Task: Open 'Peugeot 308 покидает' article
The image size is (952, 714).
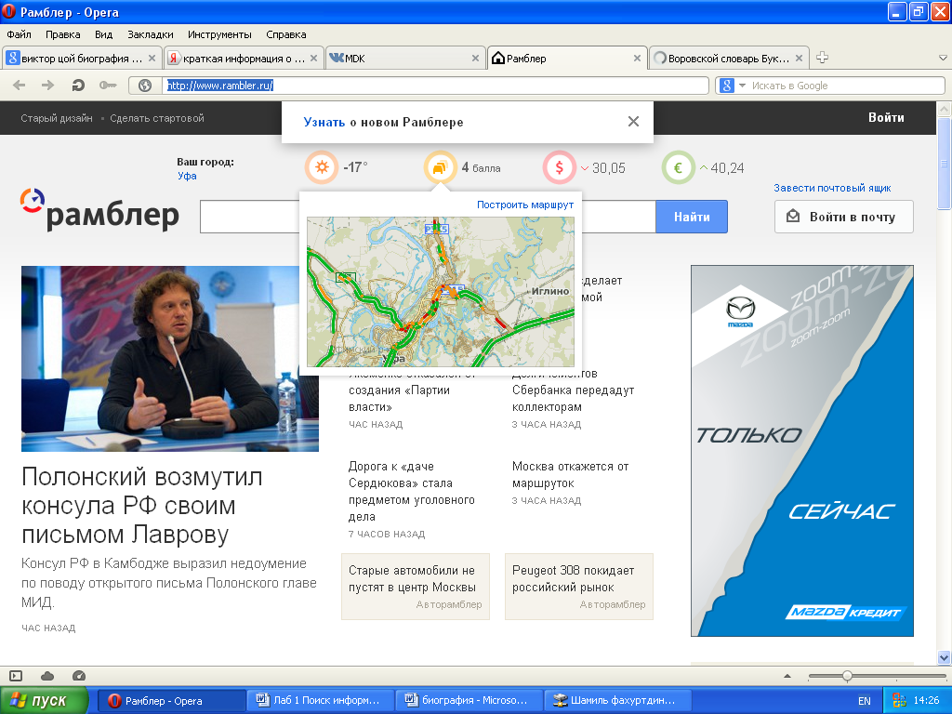Action: [x=578, y=586]
